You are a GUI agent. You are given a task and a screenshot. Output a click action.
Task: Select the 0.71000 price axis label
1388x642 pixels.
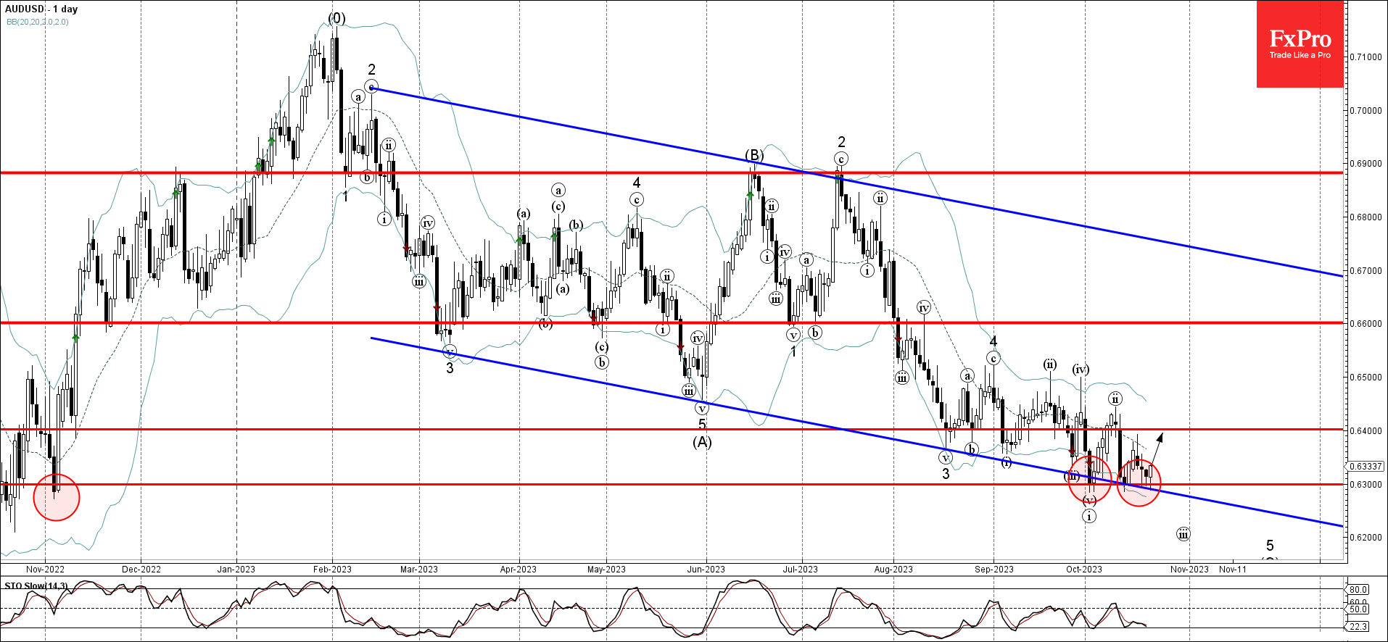(x=1366, y=57)
